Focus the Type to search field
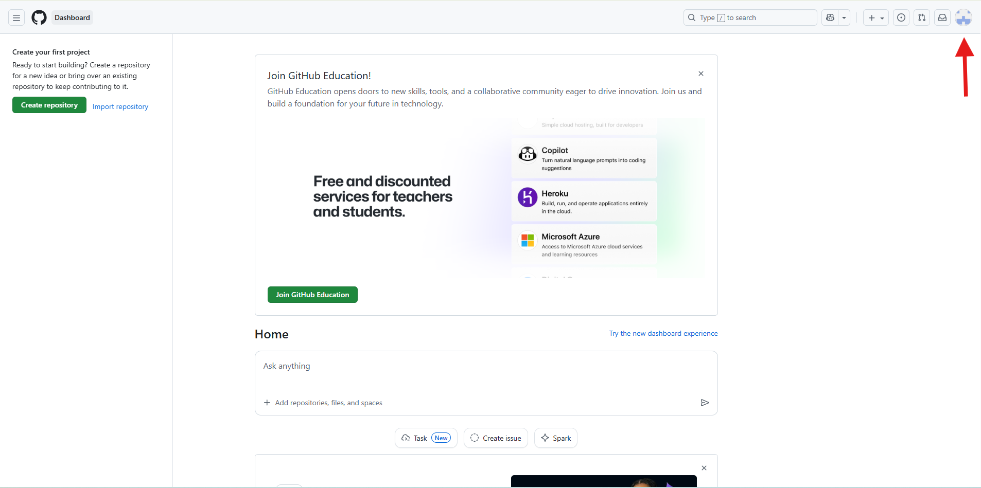Image resolution: width=981 pixels, height=488 pixels. click(x=750, y=17)
